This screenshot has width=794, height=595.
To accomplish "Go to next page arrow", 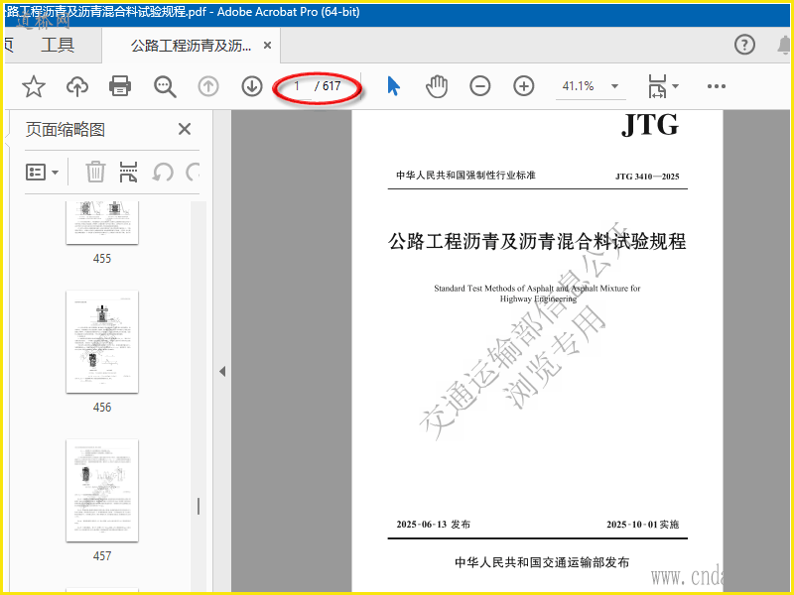I will click(x=252, y=86).
